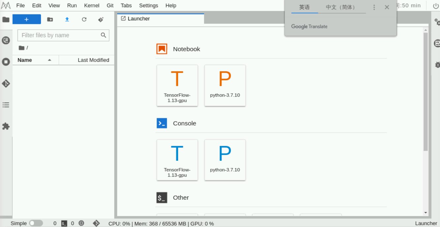
Task: Launch python-3.7.10 console
Action: pyautogui.click(x=225, y=160)
